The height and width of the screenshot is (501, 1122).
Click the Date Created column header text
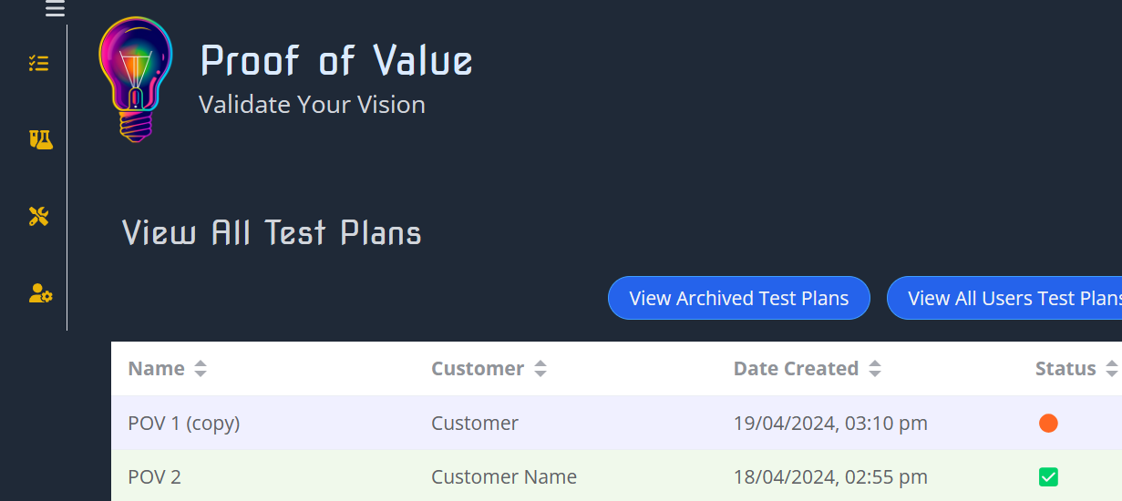796,369
